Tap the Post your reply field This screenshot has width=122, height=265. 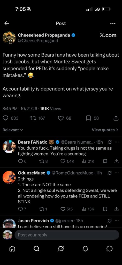click(x=67, y=235)
